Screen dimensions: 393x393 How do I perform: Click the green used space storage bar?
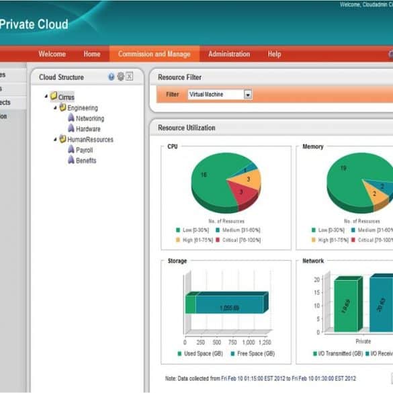[191, 304]
